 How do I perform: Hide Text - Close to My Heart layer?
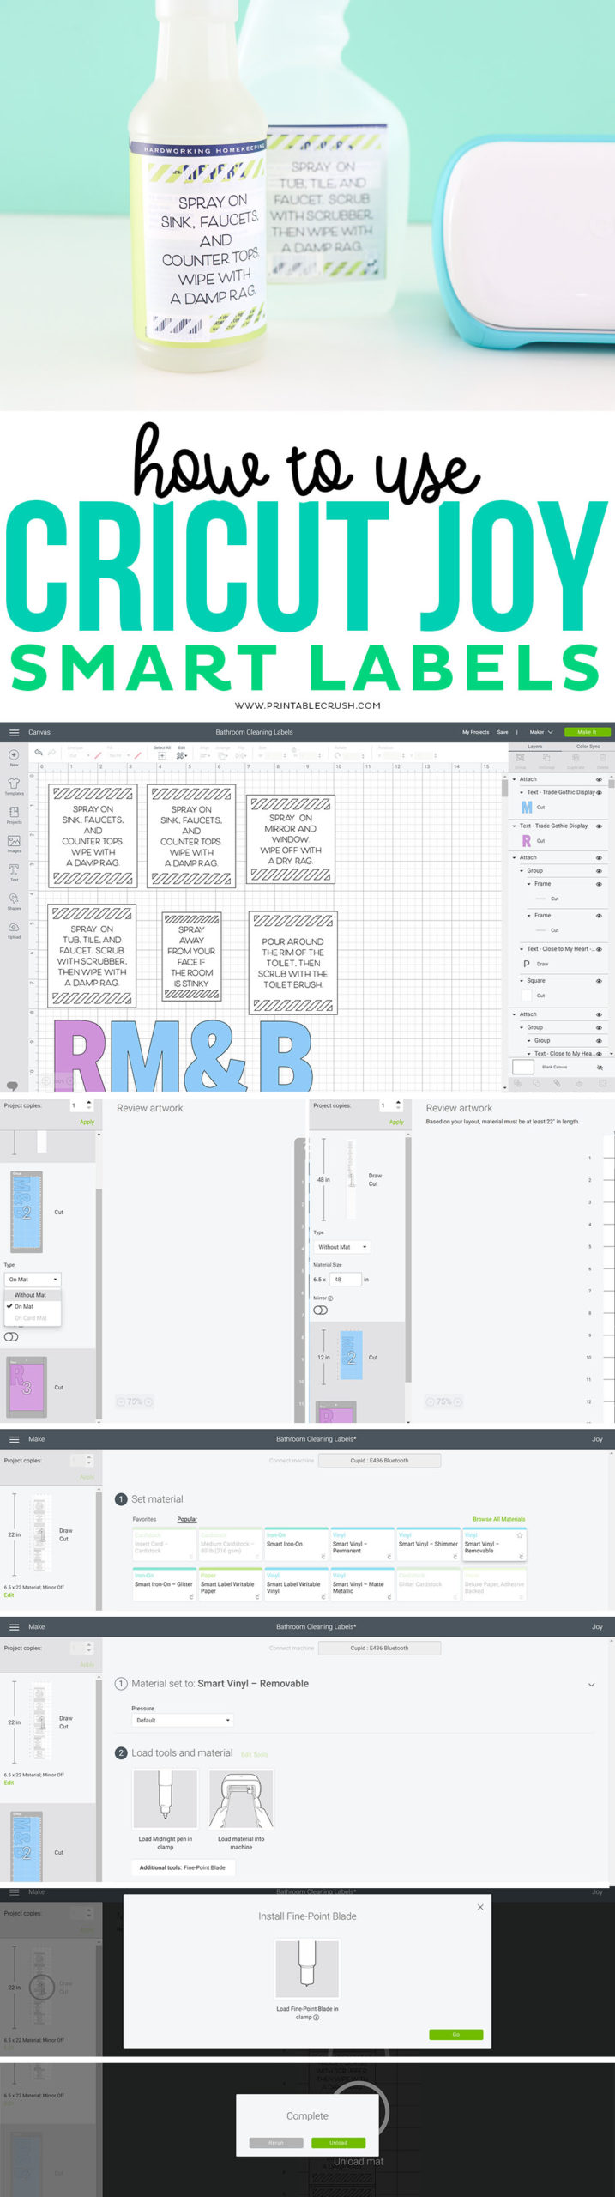(599, 949)
